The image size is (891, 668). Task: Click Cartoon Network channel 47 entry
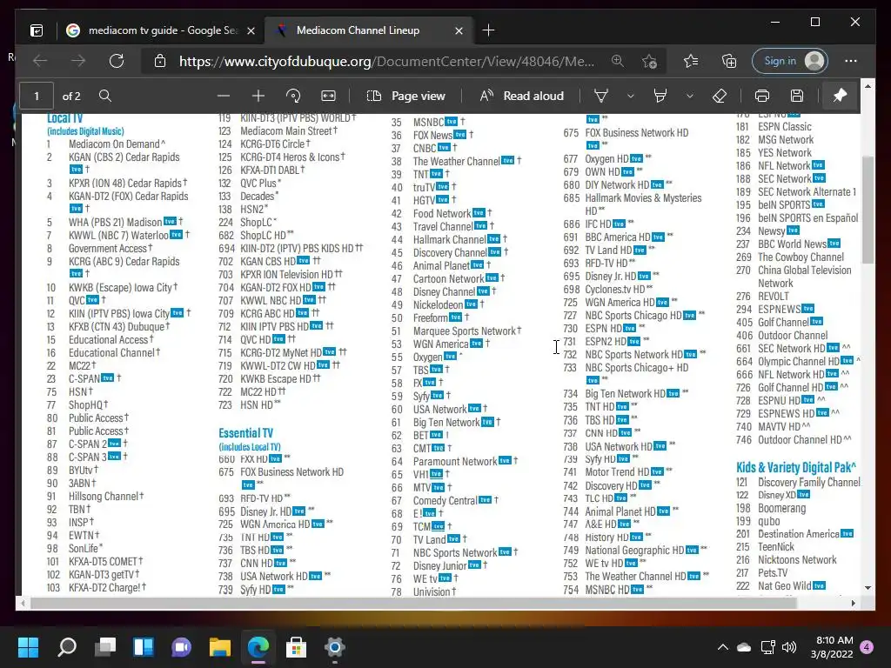(x=448, y=279)
